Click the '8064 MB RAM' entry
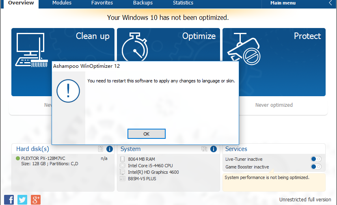The height and width of the screenshot is (205, 337). [141, 159]
